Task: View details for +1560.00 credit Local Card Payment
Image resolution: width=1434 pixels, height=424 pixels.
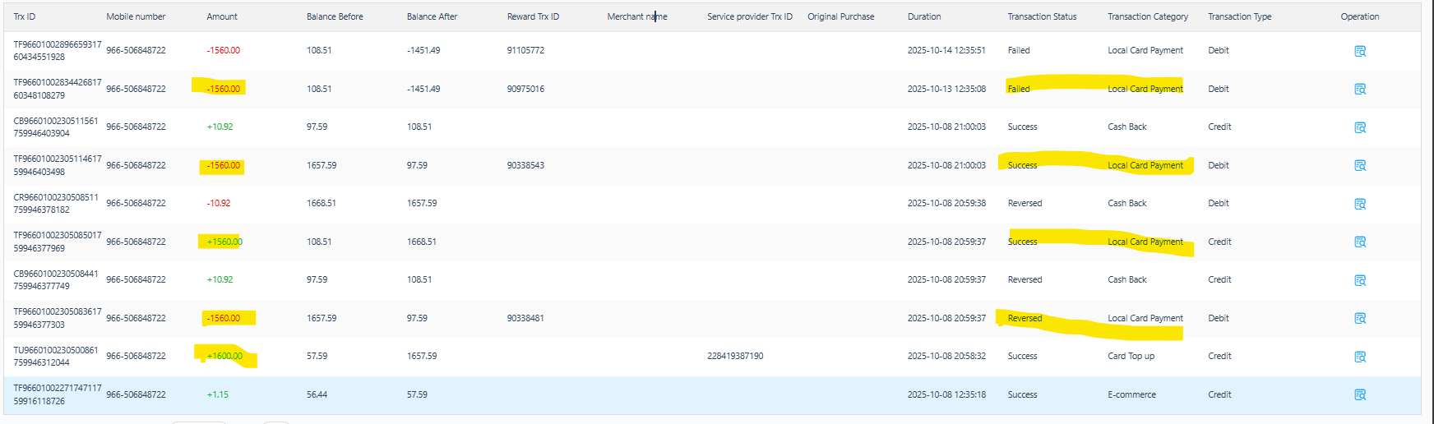Action: tap(1359, 242)
